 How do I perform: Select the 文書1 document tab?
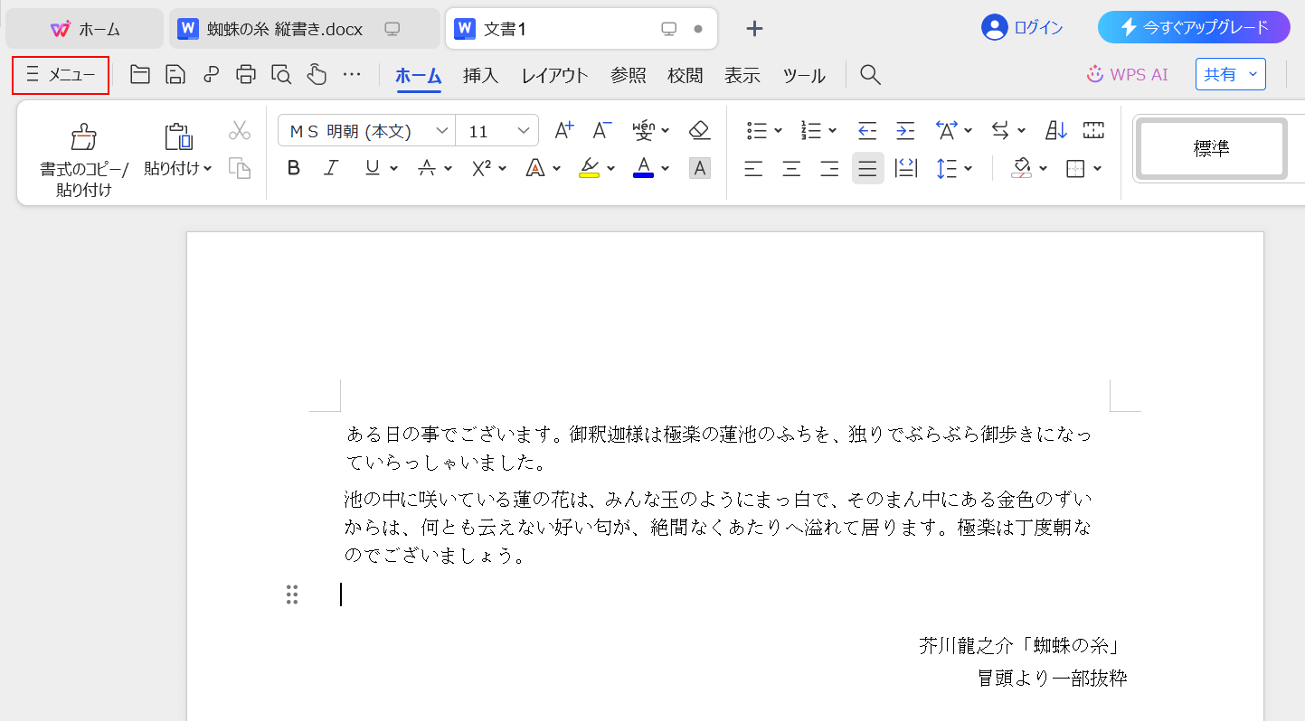[x=582, y=29]
